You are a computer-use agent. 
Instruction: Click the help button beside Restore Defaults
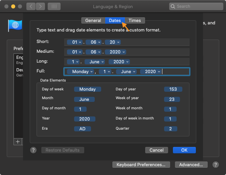coord(33,150)
